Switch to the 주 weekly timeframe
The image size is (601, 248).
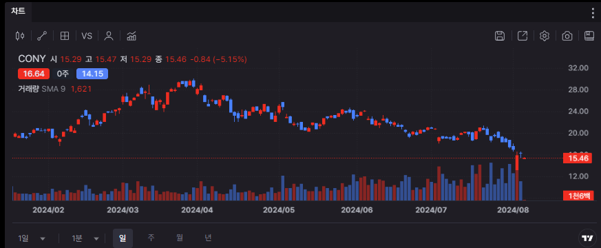(151, 238)
